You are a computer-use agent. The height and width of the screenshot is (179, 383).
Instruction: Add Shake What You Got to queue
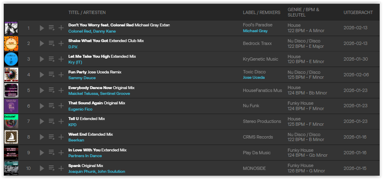tap(51, 44)
